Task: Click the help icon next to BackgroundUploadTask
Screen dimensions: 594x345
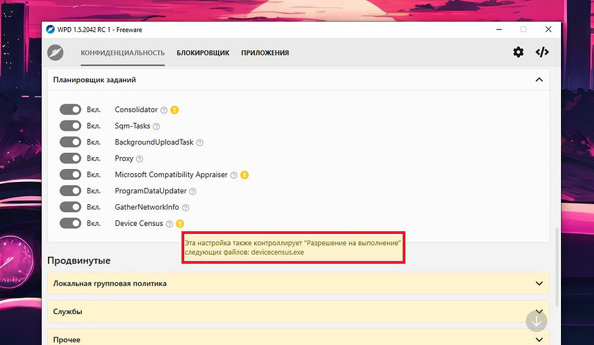Action: 200,143
